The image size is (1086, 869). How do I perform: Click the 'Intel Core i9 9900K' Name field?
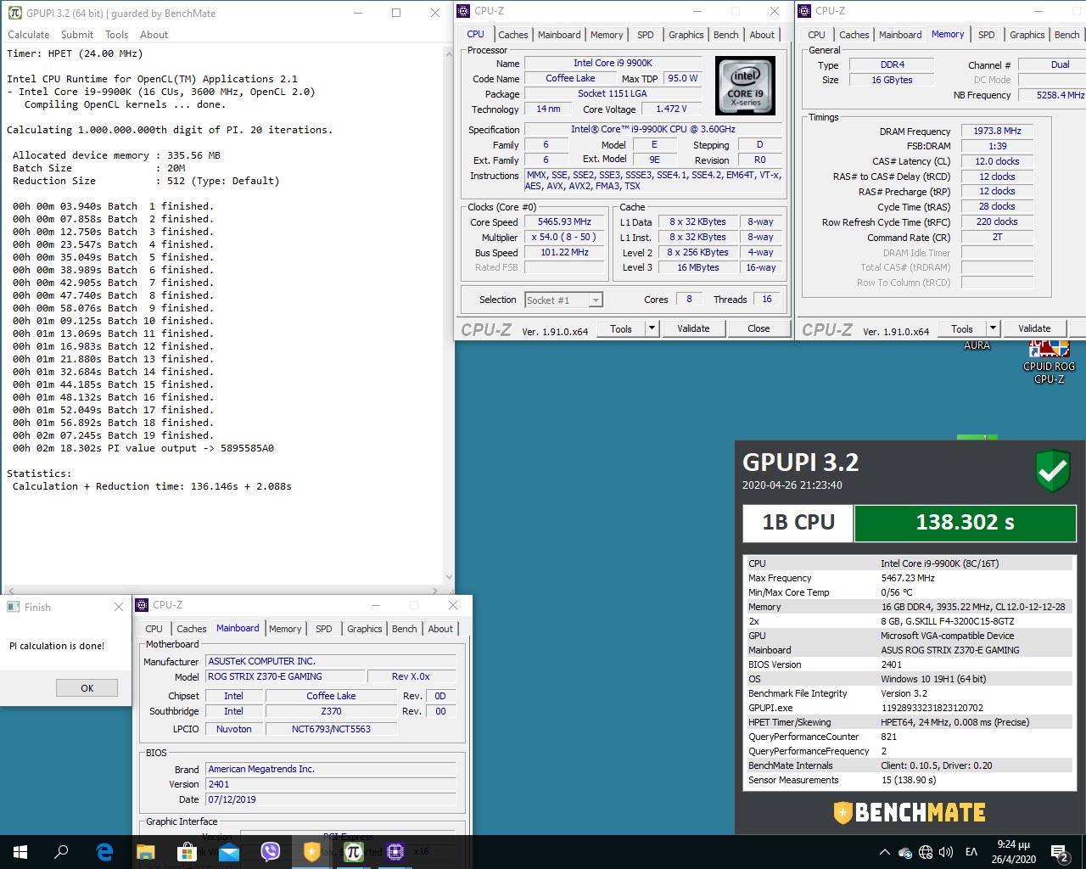pyautogui.click(x=613, y=63)
